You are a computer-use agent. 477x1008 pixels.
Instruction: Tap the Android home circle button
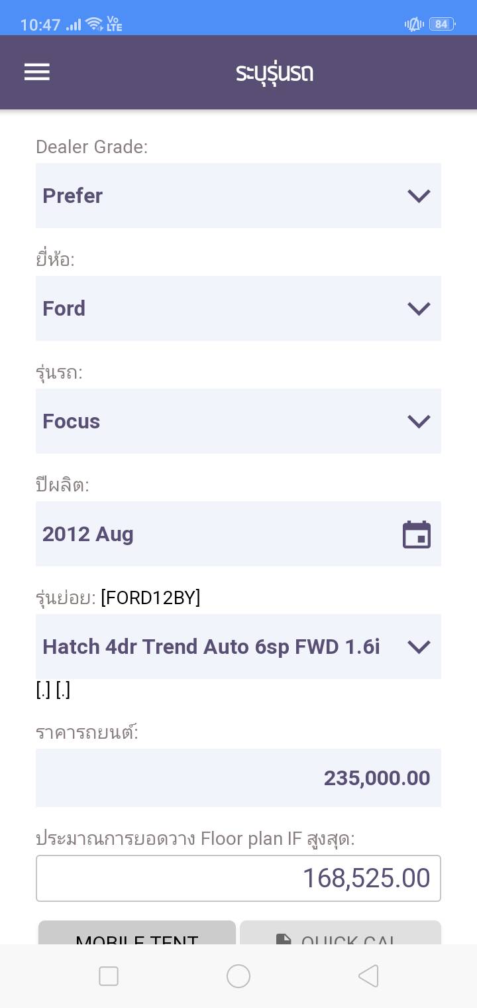(x=238, y=976)
